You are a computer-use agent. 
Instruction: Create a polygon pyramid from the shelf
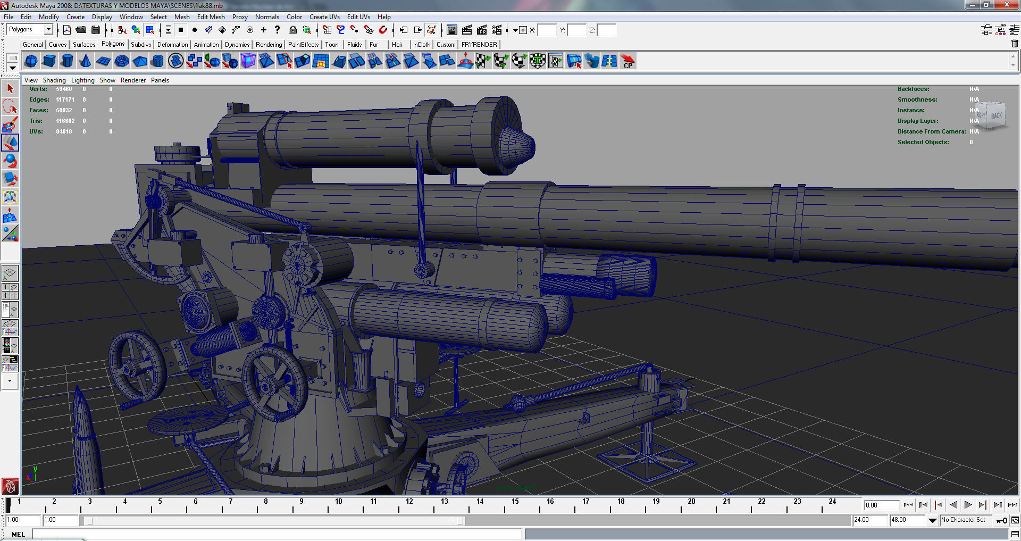140,61
